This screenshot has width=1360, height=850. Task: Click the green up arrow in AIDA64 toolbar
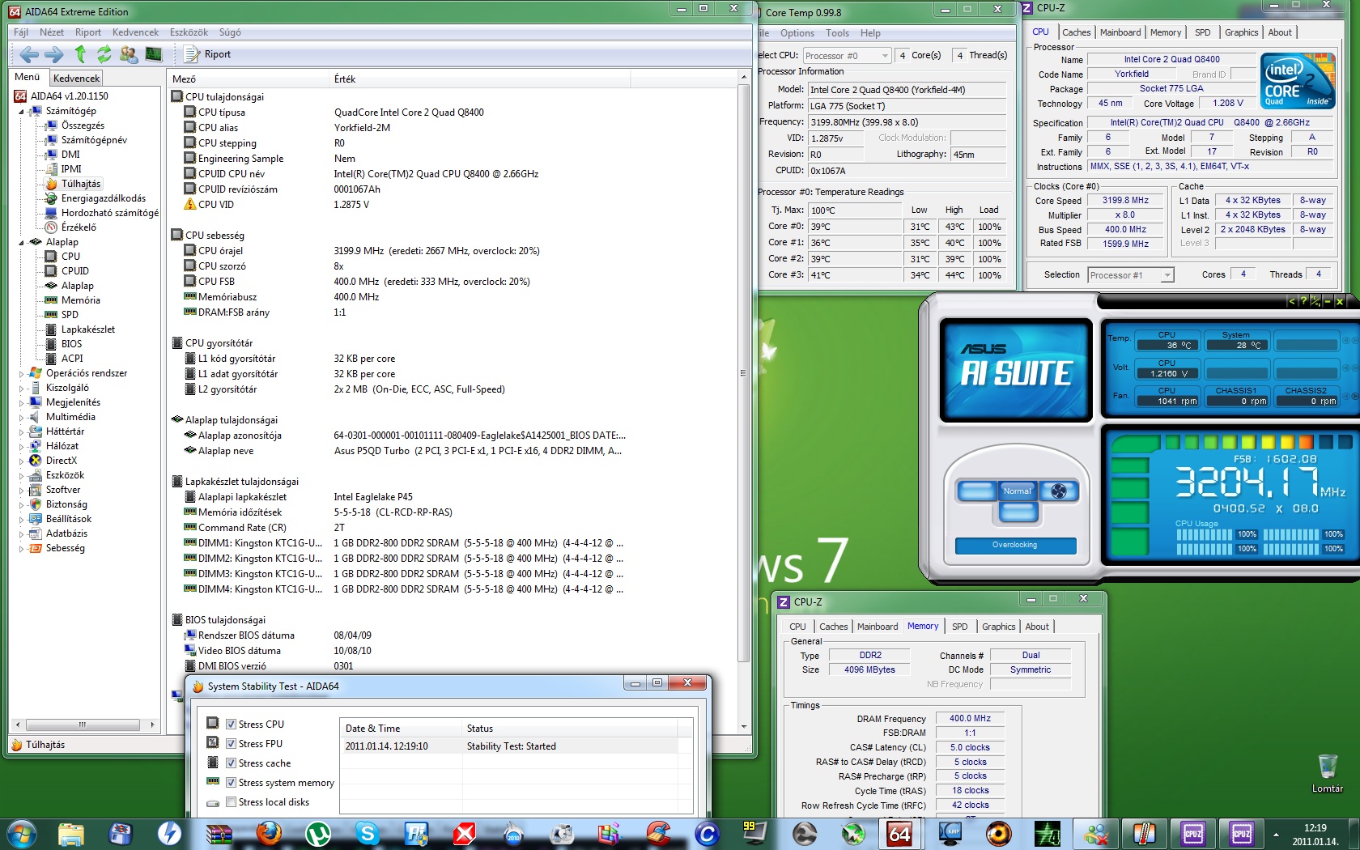click(x=80, y=54)
